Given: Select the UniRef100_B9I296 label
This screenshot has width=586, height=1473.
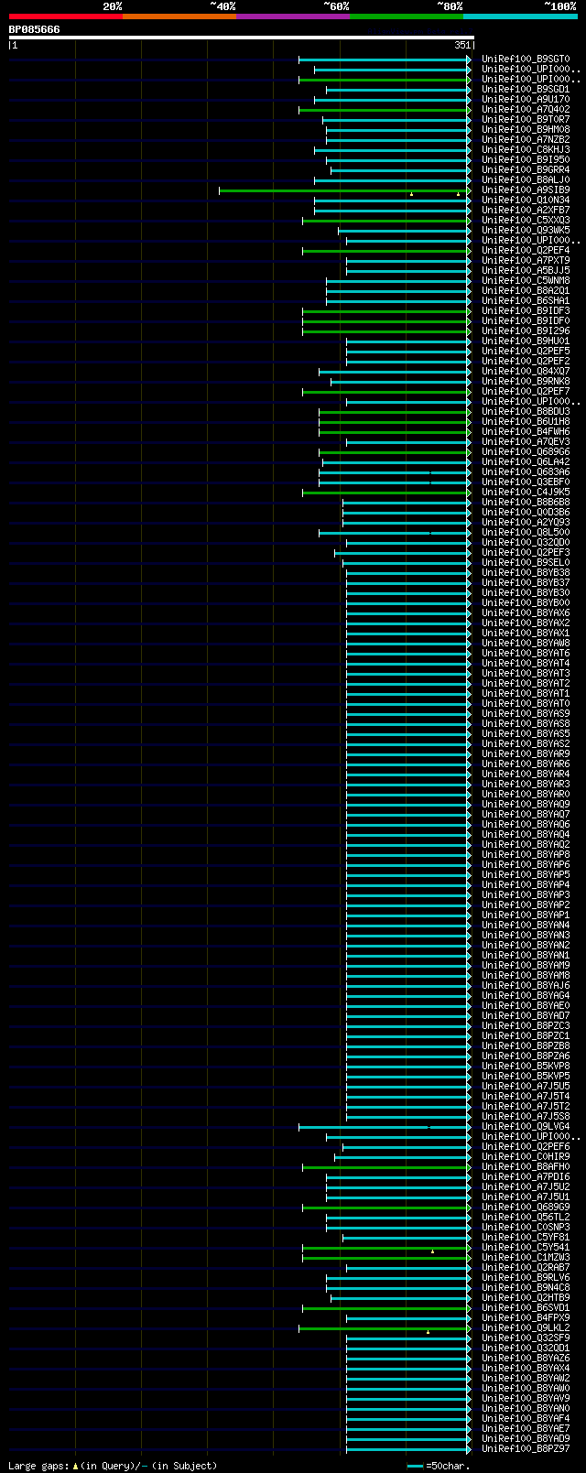Looking at the screenshot, I should [x=526, y=331].
